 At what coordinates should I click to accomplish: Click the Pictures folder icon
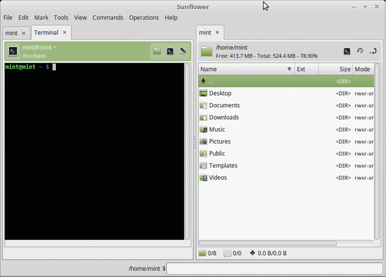(x=203, y=141)
